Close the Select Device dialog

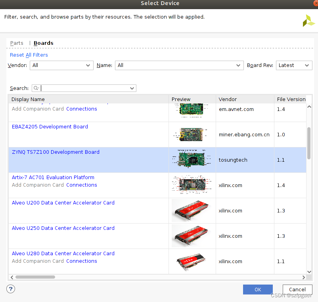click(316, 3)
